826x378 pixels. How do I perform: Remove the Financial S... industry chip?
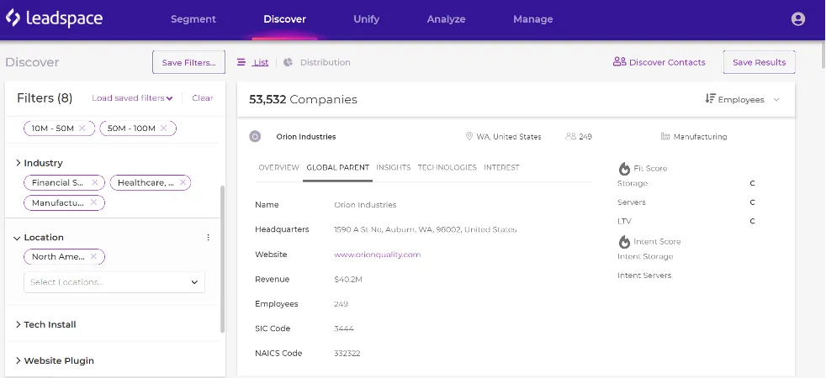[x=95, y=182]
